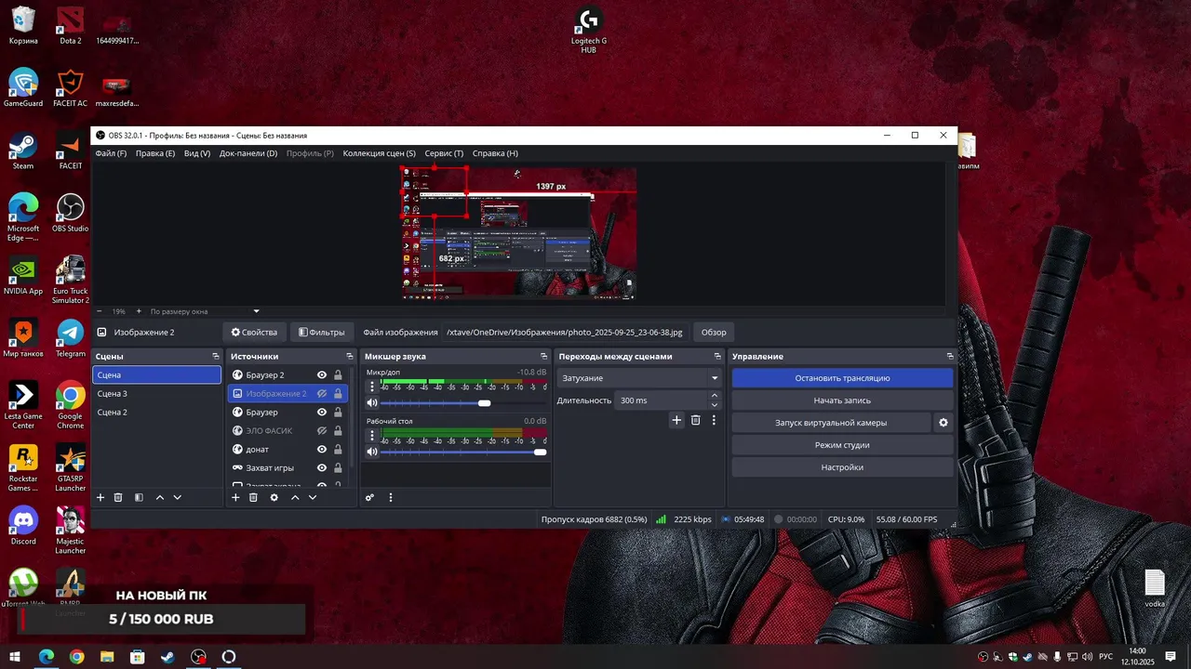The height and width of the screenshot is (669, 1191).
Task: Enable Режим студии
Action: (x=842, y=445)
